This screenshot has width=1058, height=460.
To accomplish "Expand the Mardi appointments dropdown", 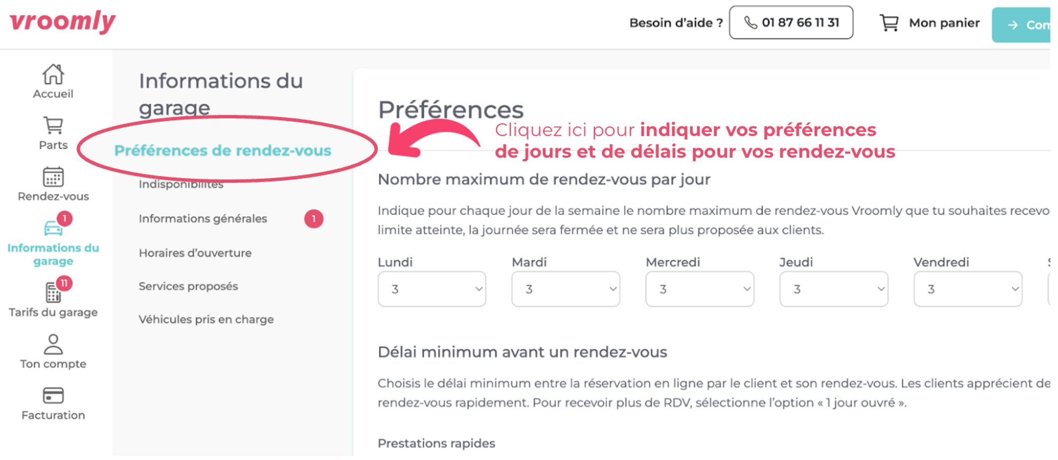I will click(x=566, y=289).
